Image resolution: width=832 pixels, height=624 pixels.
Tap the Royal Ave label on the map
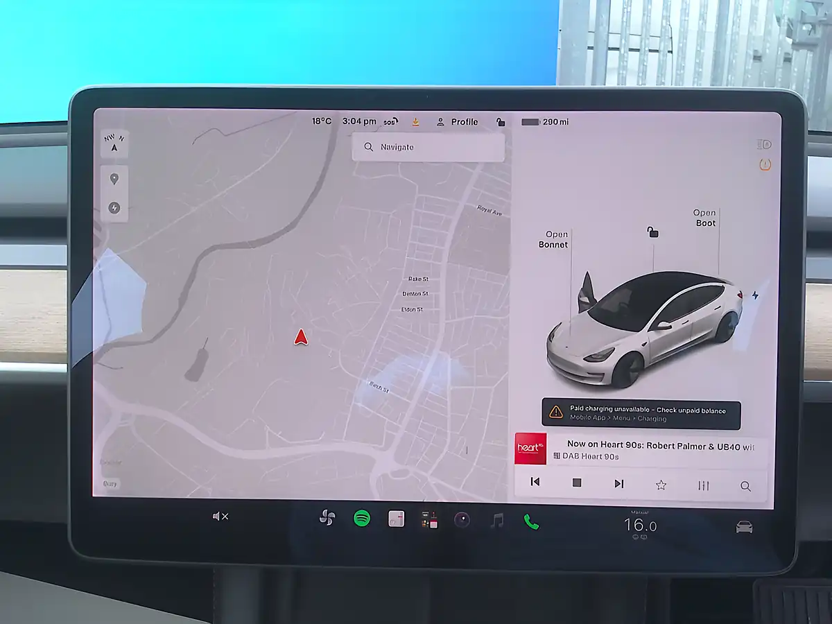pos(489,210)
